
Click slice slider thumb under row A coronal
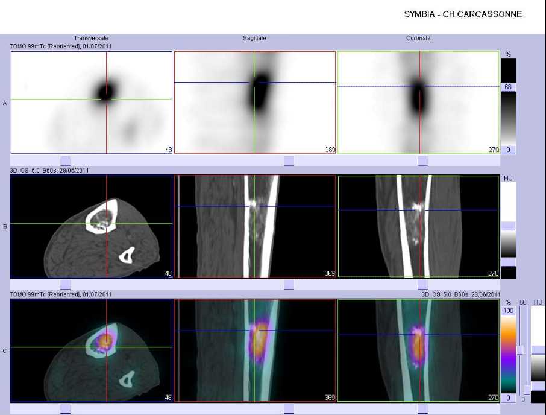coord(422,160)
